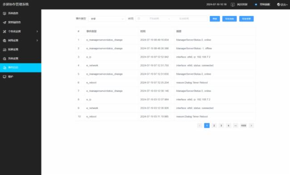The height and width of the screenshot is (175, 290).
Task: Select the paper-plane transmitter info icon
Action: [x=4, y=22]
